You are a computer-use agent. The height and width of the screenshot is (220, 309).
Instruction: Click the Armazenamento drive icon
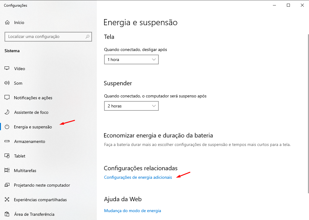pos(7,141)
